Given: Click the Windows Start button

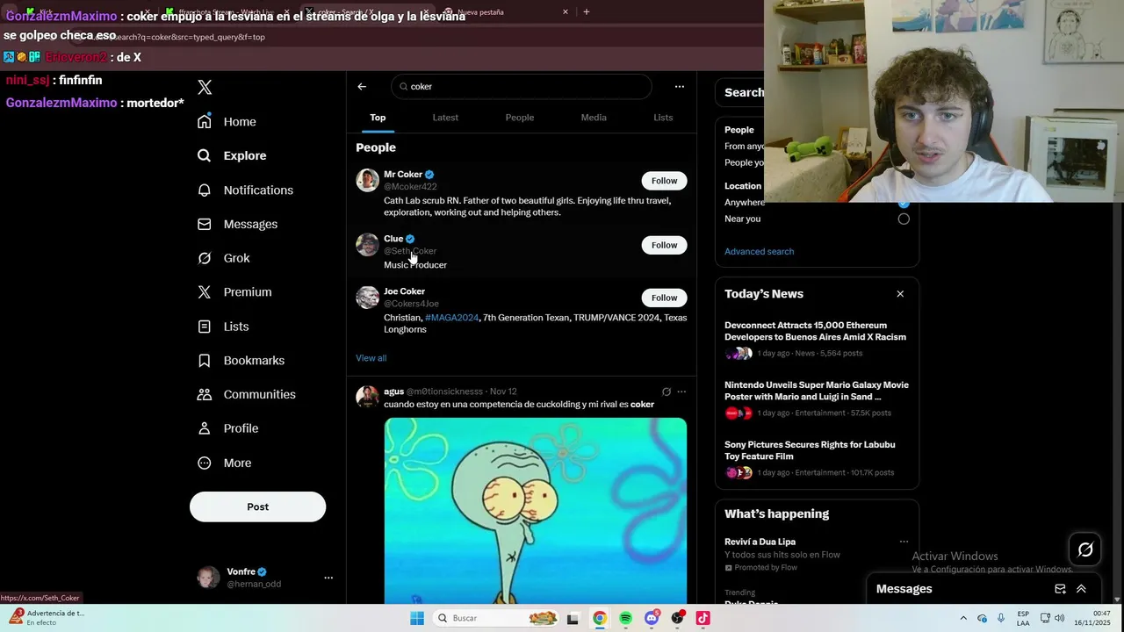Looking at the screenshot, I should 417,618.
